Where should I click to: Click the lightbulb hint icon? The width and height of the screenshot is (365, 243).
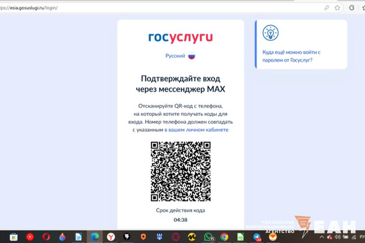271,33
